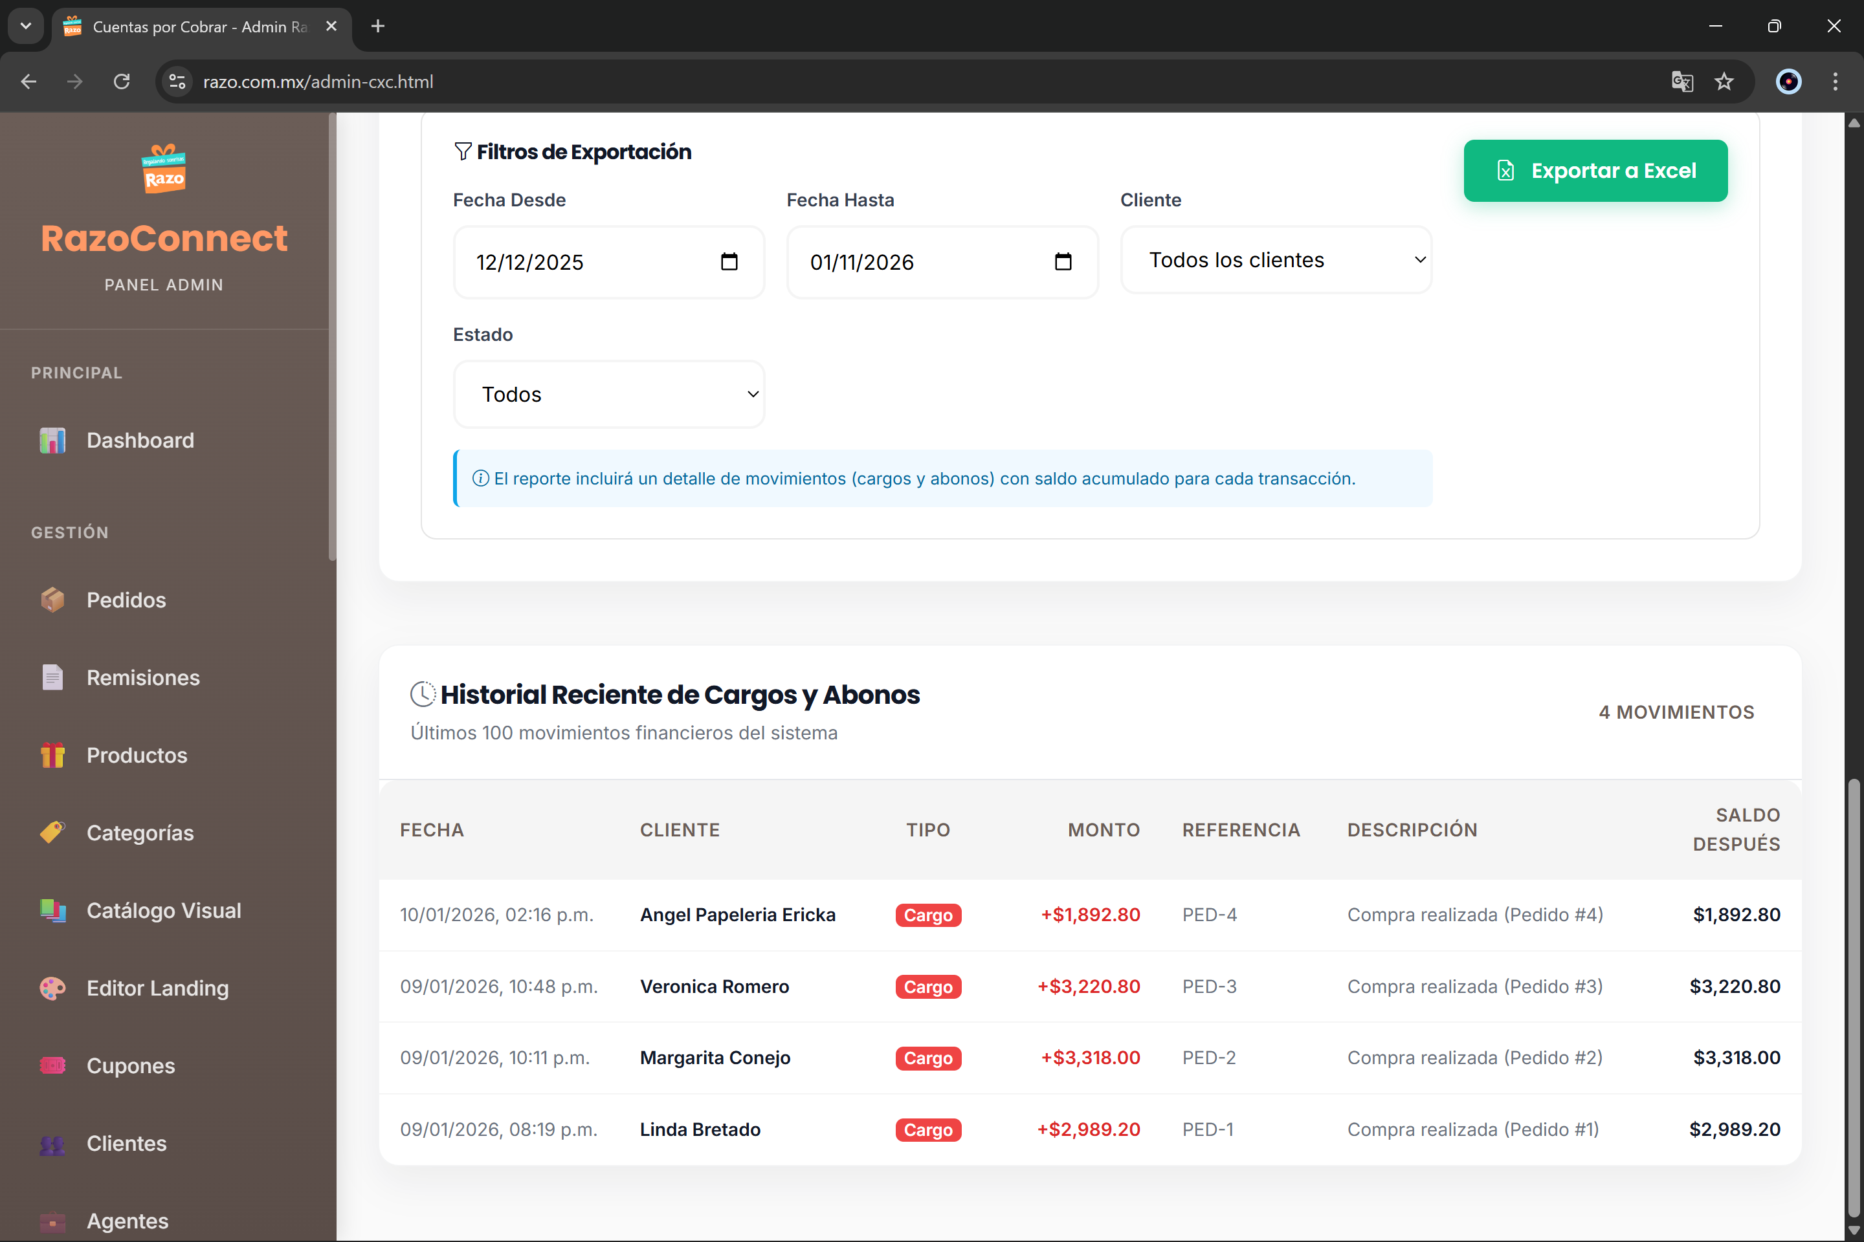Click the Fecha Hasta date field
1864x1242 pixels.
911,262
